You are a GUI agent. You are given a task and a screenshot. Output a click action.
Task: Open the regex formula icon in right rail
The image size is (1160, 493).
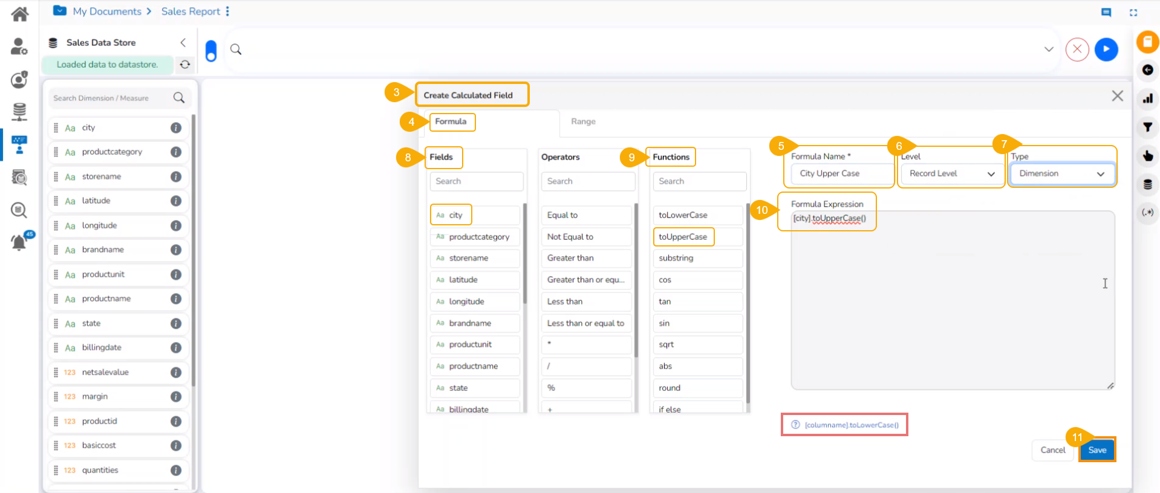point(1147,213)
